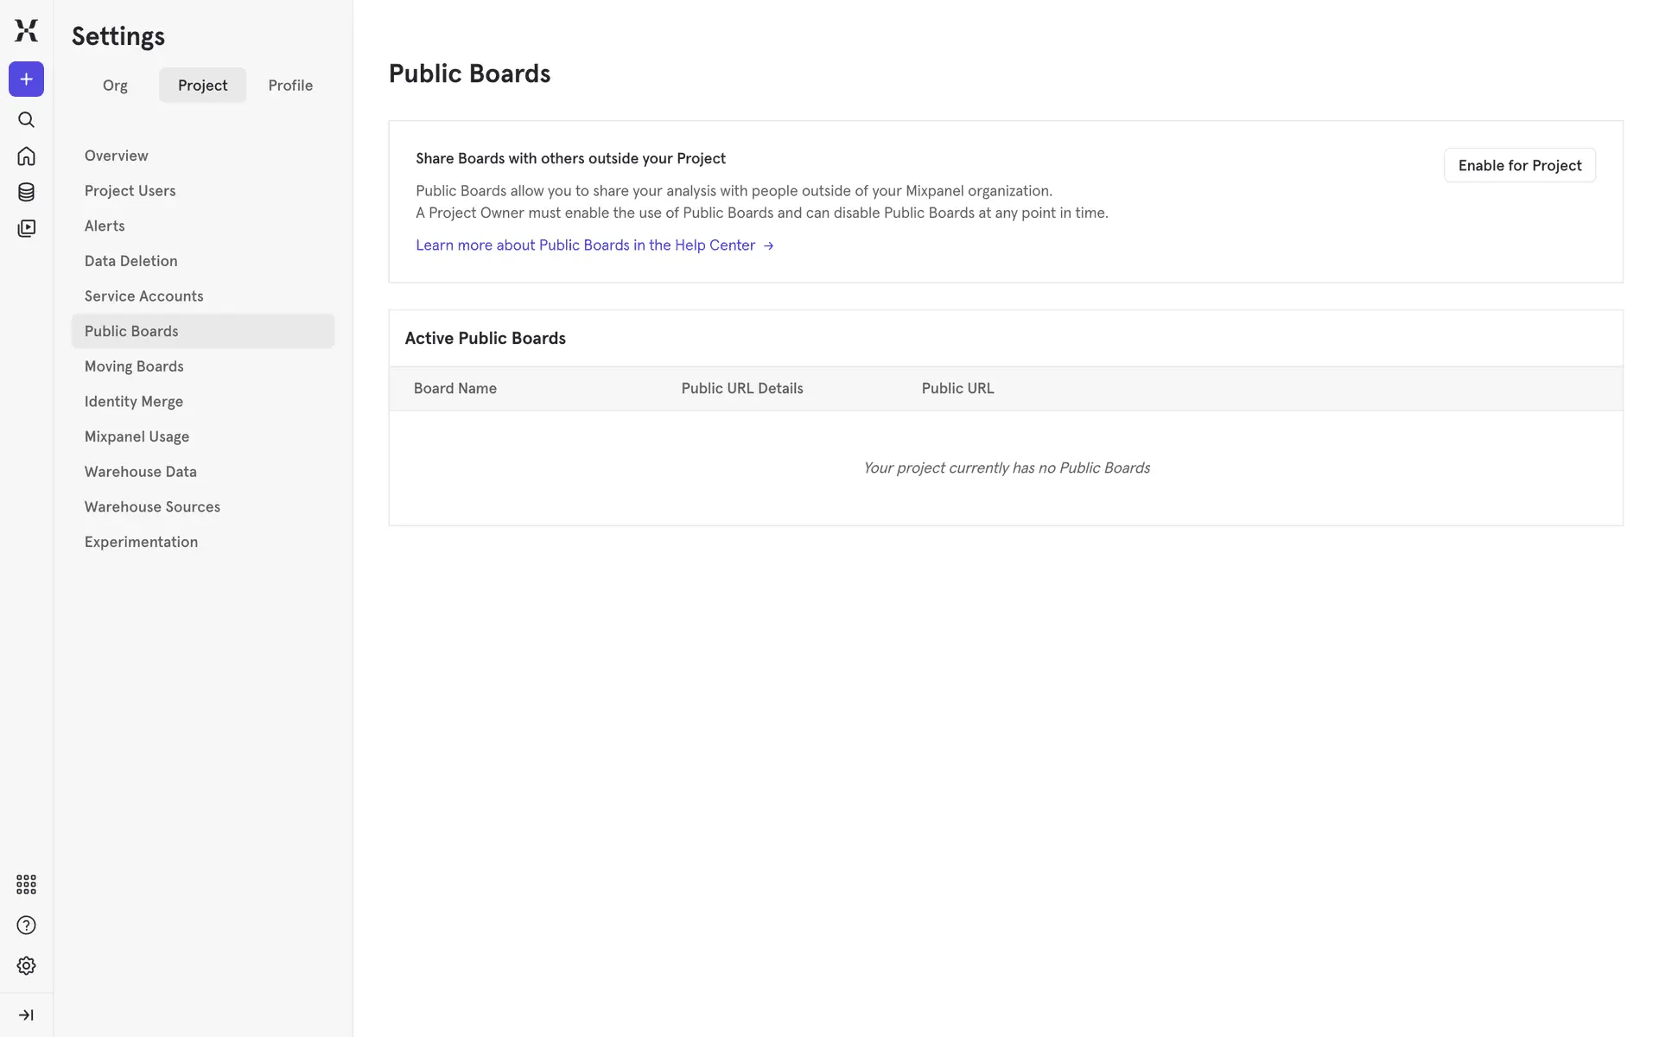
Task: Open Service Accounts settings page
Action: pos(143,296)
